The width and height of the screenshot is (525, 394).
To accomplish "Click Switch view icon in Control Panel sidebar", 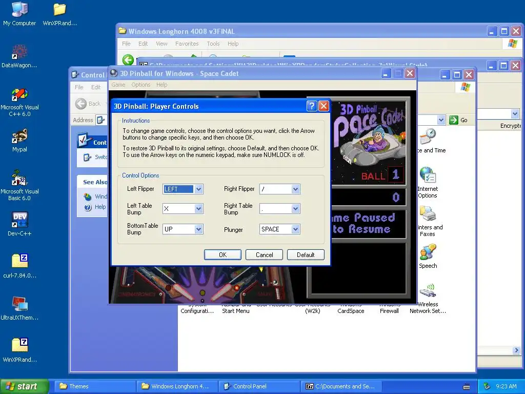I will pos(87,157).
